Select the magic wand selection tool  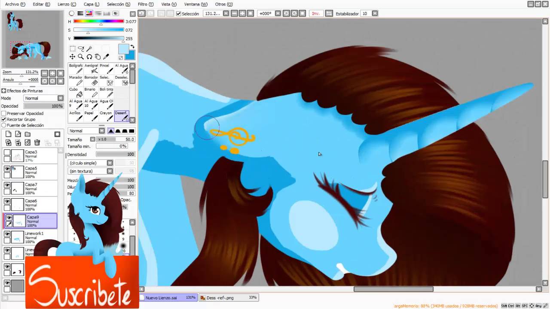89,49
